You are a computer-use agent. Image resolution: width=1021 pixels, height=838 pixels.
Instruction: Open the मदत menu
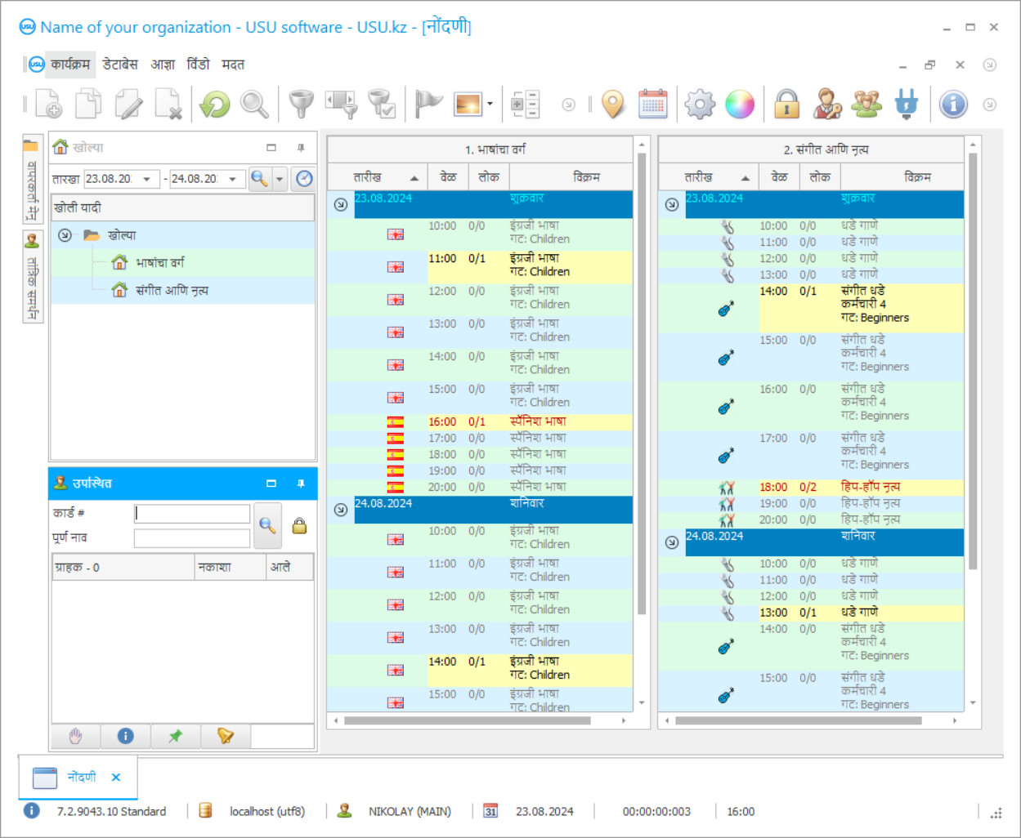pos(233,65)
